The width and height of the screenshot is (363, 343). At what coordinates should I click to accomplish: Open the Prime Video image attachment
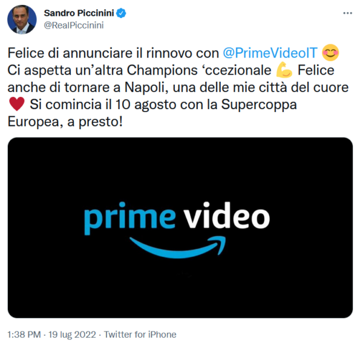coord(180,228)
